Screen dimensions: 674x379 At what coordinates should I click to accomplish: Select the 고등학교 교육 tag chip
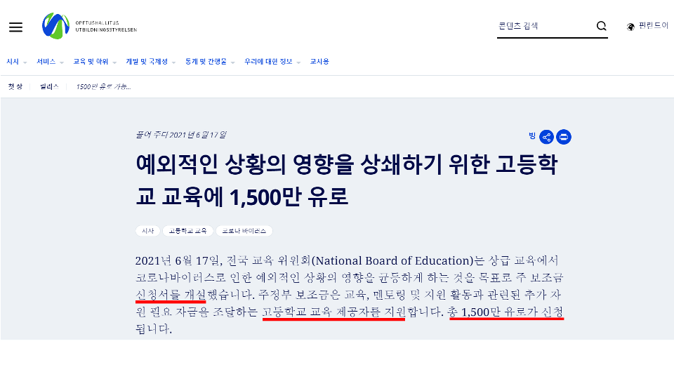tap(187, 230)
